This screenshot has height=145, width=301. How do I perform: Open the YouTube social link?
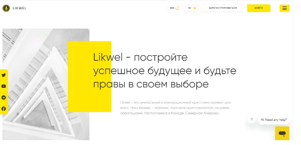point(4,86)
